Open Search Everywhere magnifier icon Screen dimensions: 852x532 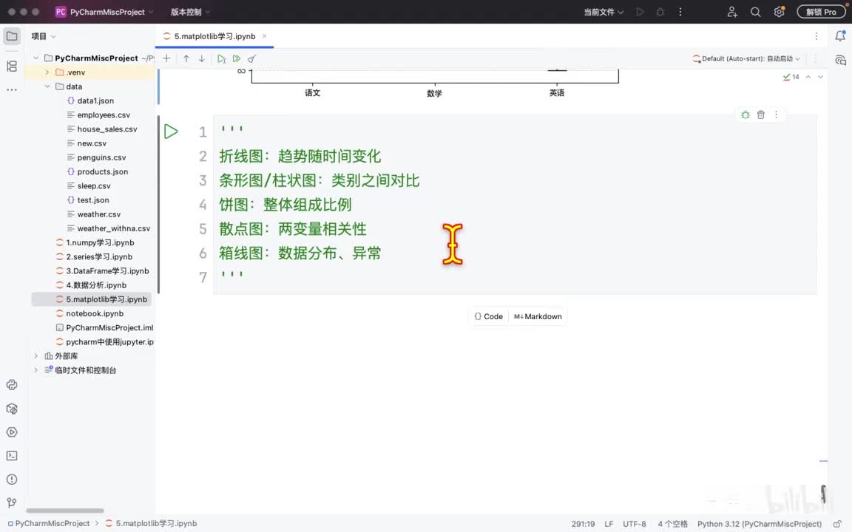click(755, 12)
